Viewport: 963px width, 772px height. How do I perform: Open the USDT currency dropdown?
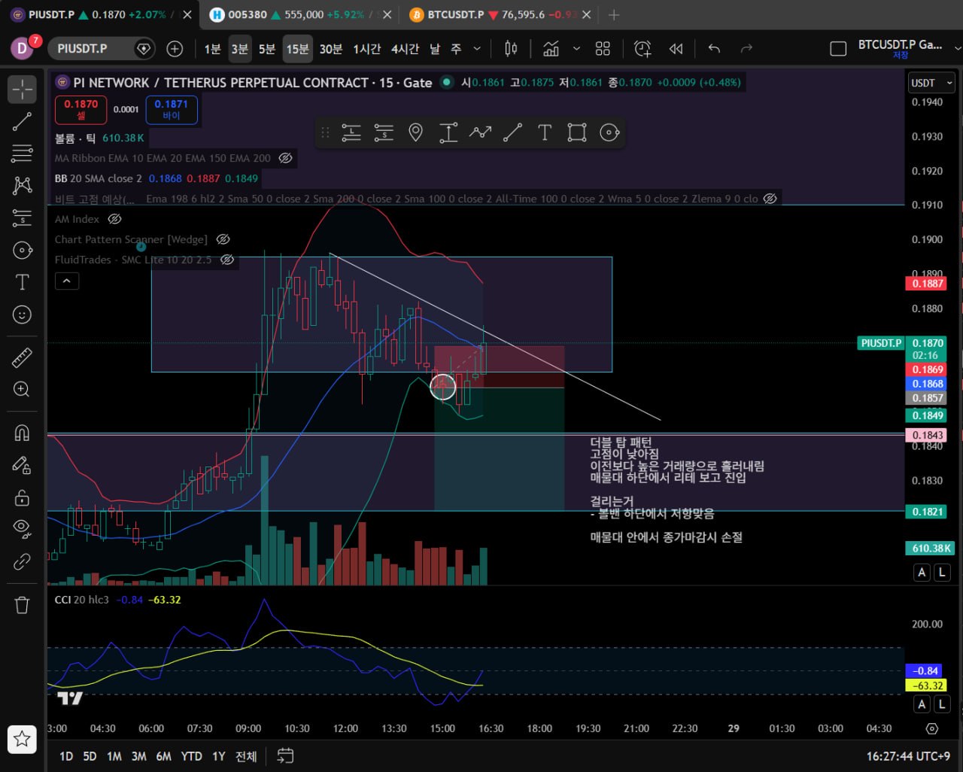tap(932, 83)
